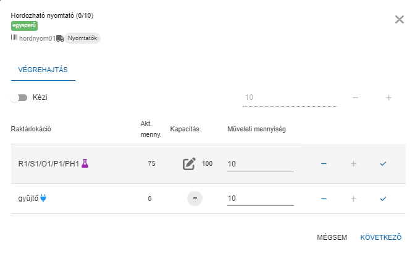
Task: Click the infinity capacity icon in gyűjtő row
Action: (x=195, y=199)
